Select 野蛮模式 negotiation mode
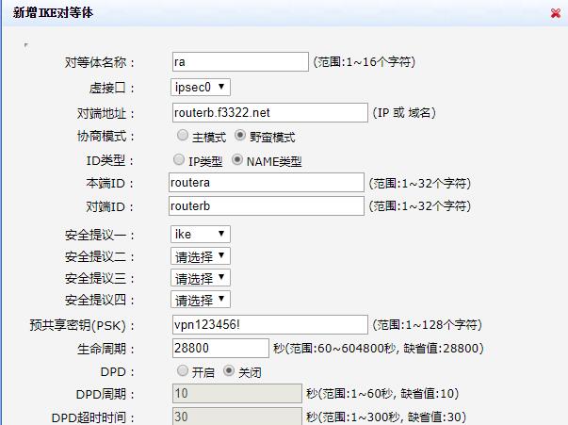This screenshot has height=425, width=568. [x=241, y=136]
